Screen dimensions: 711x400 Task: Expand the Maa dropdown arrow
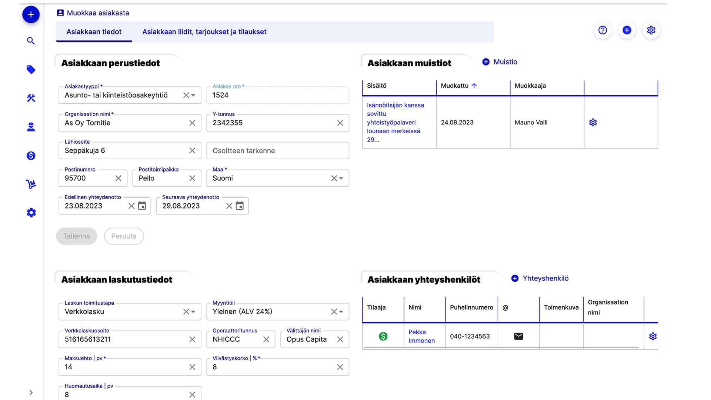(341, 179)
